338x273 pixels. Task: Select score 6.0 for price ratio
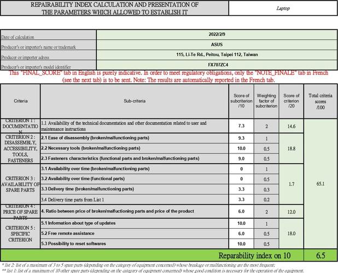(x=241, y=211)
